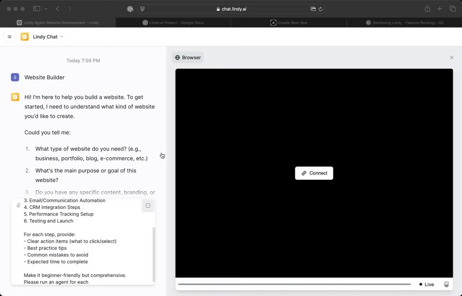This screenshot has width=462, height=296.
Task: Open the privacy report shield icon
Action: click(130, 9)
